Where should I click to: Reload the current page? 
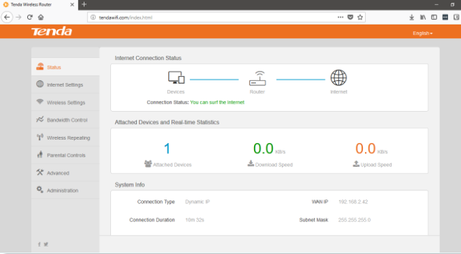[x=30, y=17]
